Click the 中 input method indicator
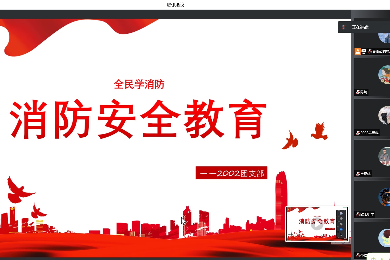This screenshot has height=260, width=390. tap(373, 258)
